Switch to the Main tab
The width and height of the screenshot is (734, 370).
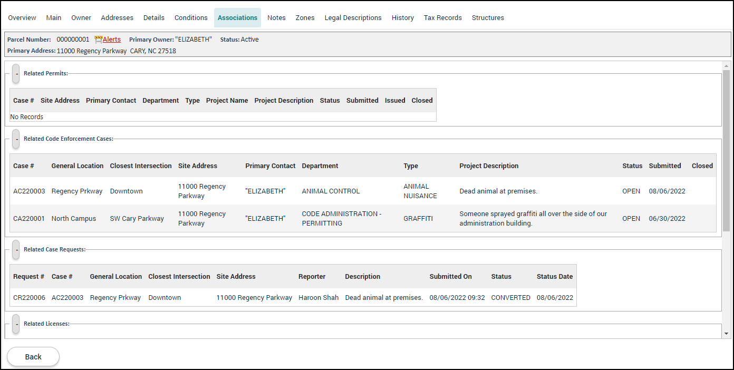(54, 18)
